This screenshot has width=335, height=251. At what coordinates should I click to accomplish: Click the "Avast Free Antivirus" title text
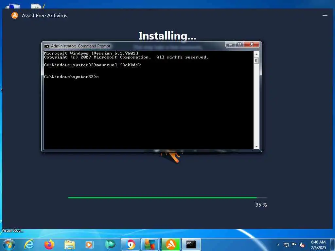(44, 16)
